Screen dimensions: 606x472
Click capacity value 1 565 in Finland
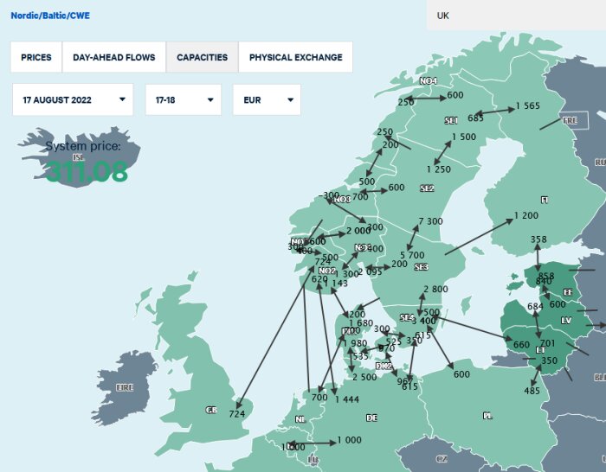[528, 105]
